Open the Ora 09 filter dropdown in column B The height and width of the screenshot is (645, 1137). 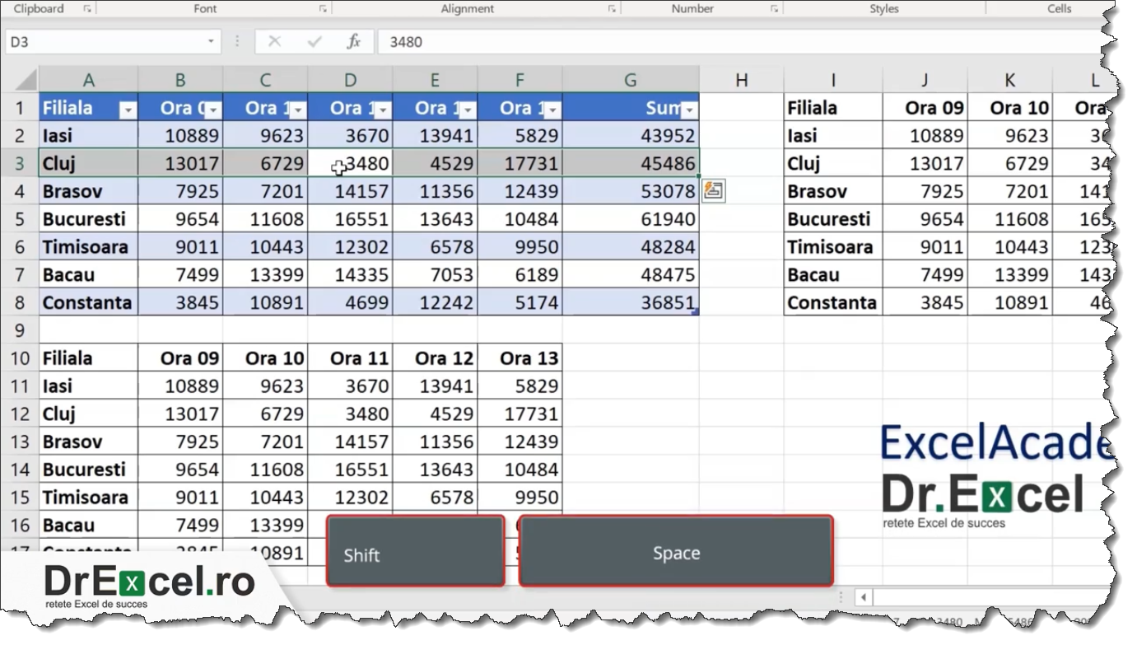[x=212, y=110]
